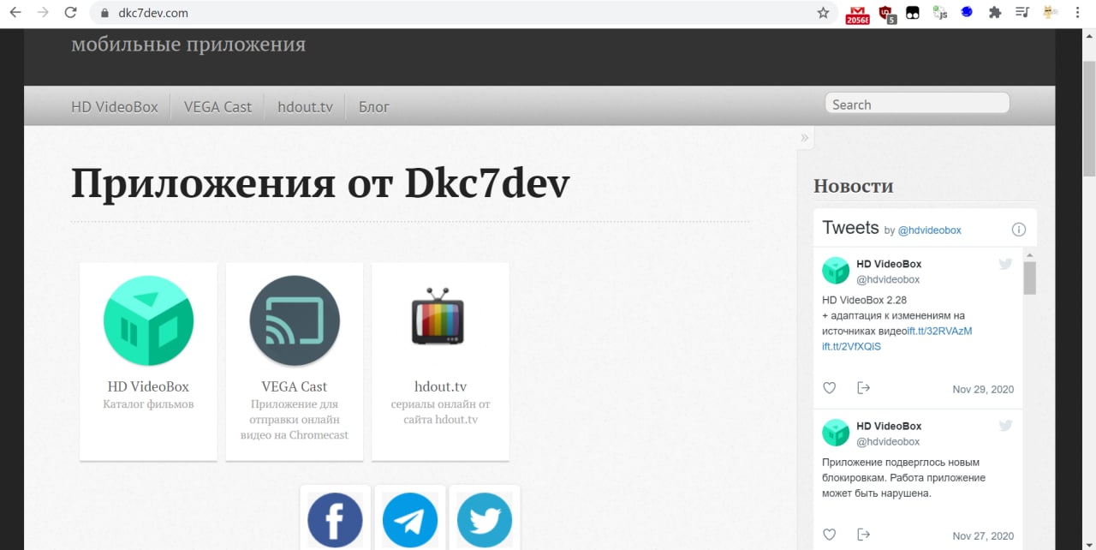
Task: Open the Twitter social icon
Action: 484,519
